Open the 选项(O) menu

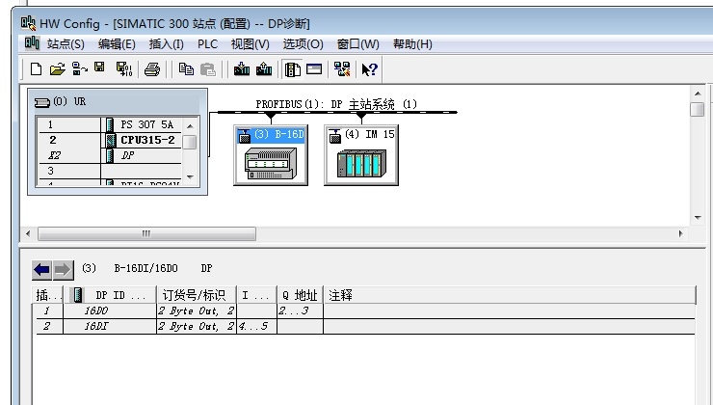303,44
